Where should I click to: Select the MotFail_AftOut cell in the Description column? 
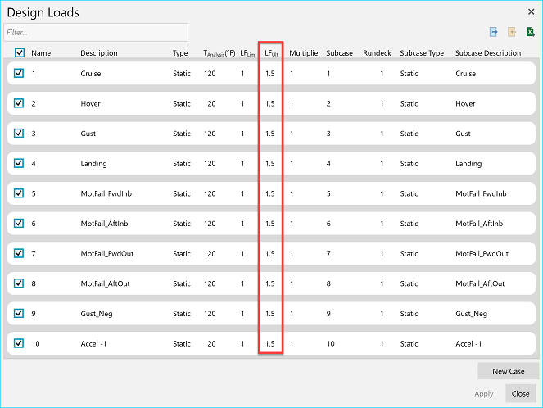105,283
